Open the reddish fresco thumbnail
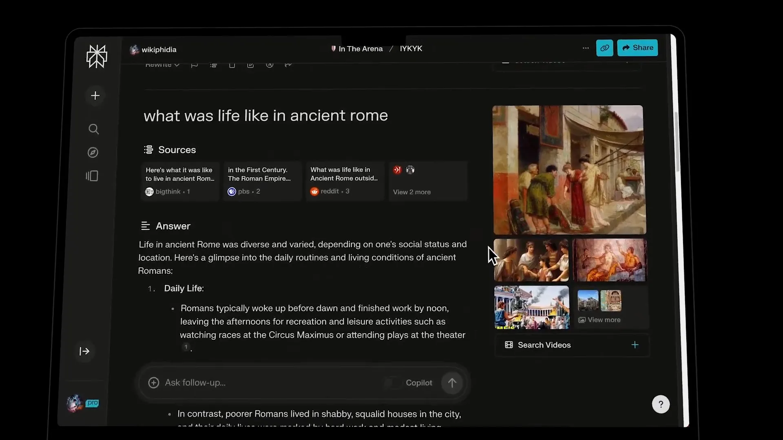Screen dimensions: 783x440 (x=610, y=260)
